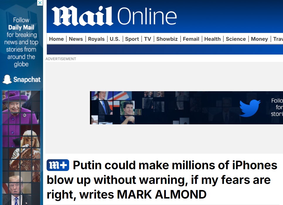
Task: Open the Science section
Action: click(x=236, y=39)
